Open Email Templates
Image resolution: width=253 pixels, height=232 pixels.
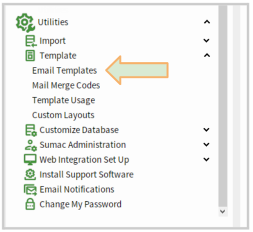pos(64,71)
